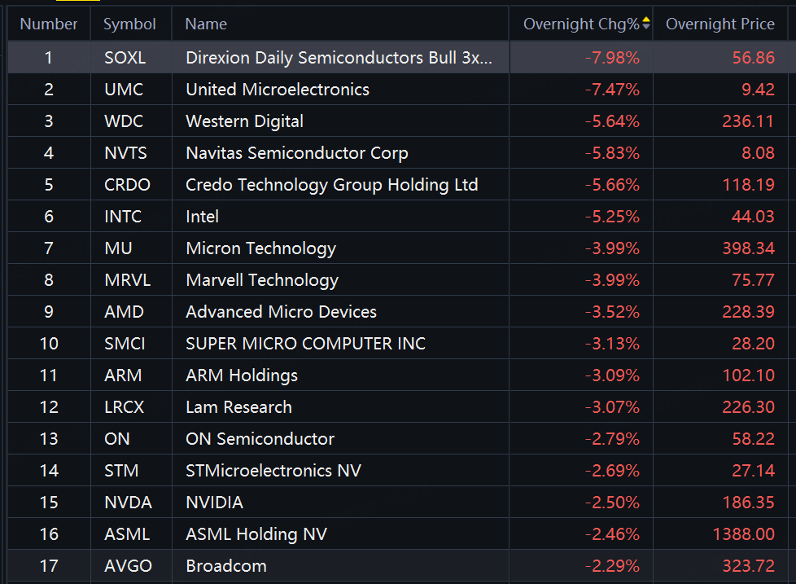Click the sort arrows beside Overnight Chg%
Image resolution: width=796 pixels, height=584 pixels.
tap(646, 24)
